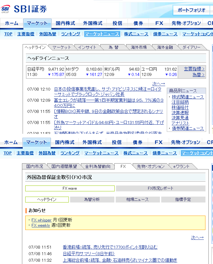Select the FX wave button
Screen dimensions: 213x264
[70, 188]
